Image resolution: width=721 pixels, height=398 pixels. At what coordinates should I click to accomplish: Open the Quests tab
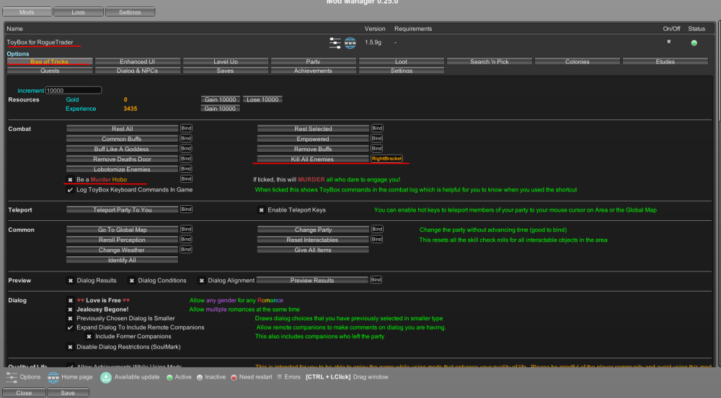(x=50, y=71)
